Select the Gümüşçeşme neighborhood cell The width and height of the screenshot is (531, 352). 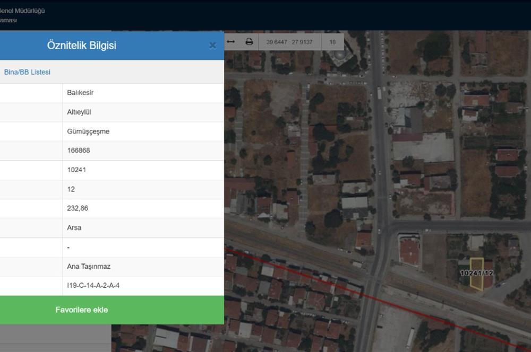coord(88,131)
